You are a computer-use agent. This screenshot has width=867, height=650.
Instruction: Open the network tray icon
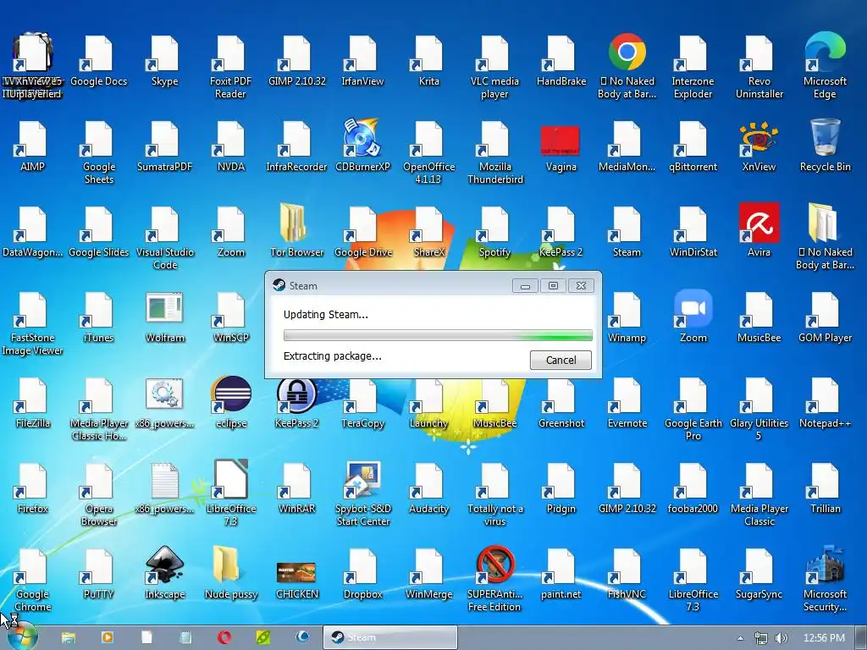click(x=761, y=638)
